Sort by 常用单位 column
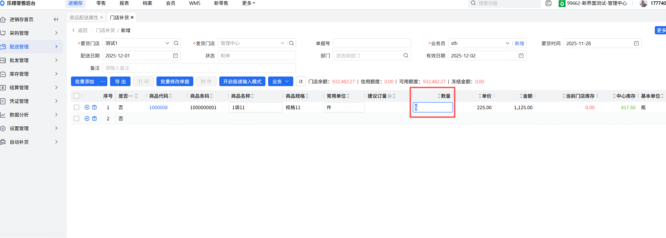The height and width of the screenshot is (238, 666). click(x=348, y=96)
